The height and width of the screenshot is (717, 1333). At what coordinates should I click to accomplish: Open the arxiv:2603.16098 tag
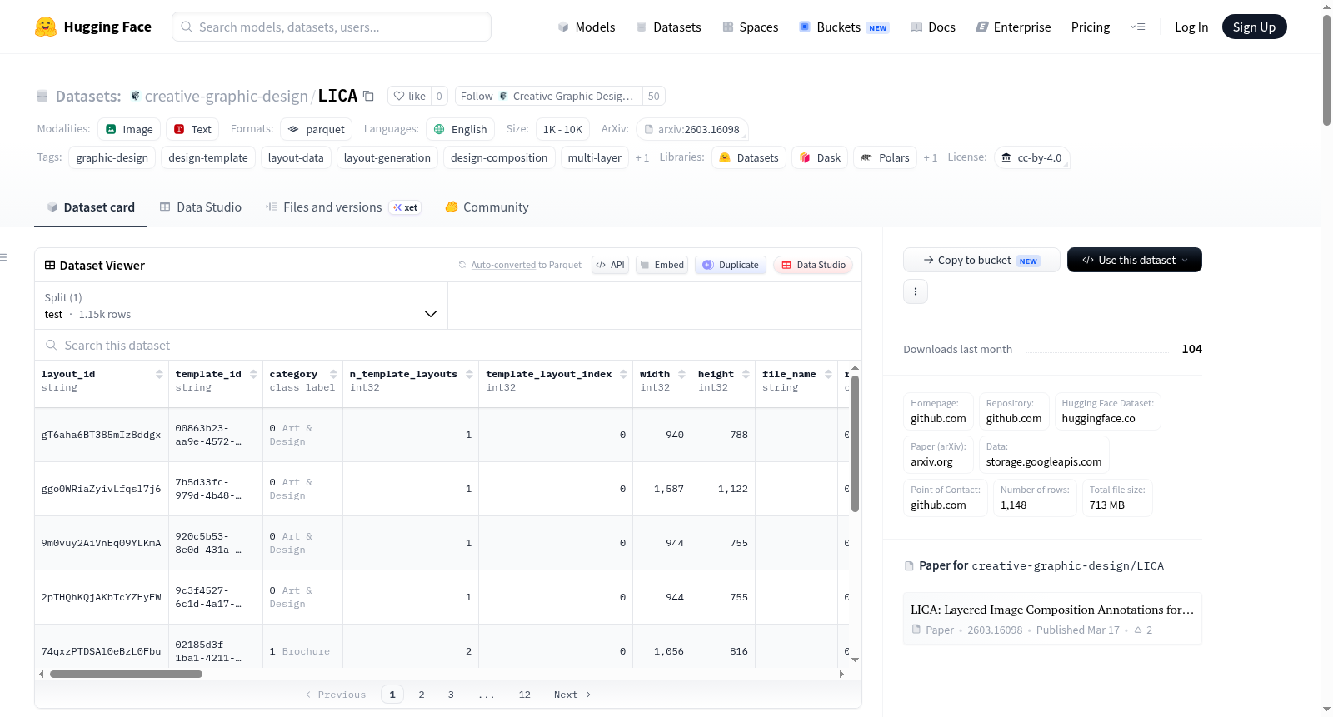(692, 129)
